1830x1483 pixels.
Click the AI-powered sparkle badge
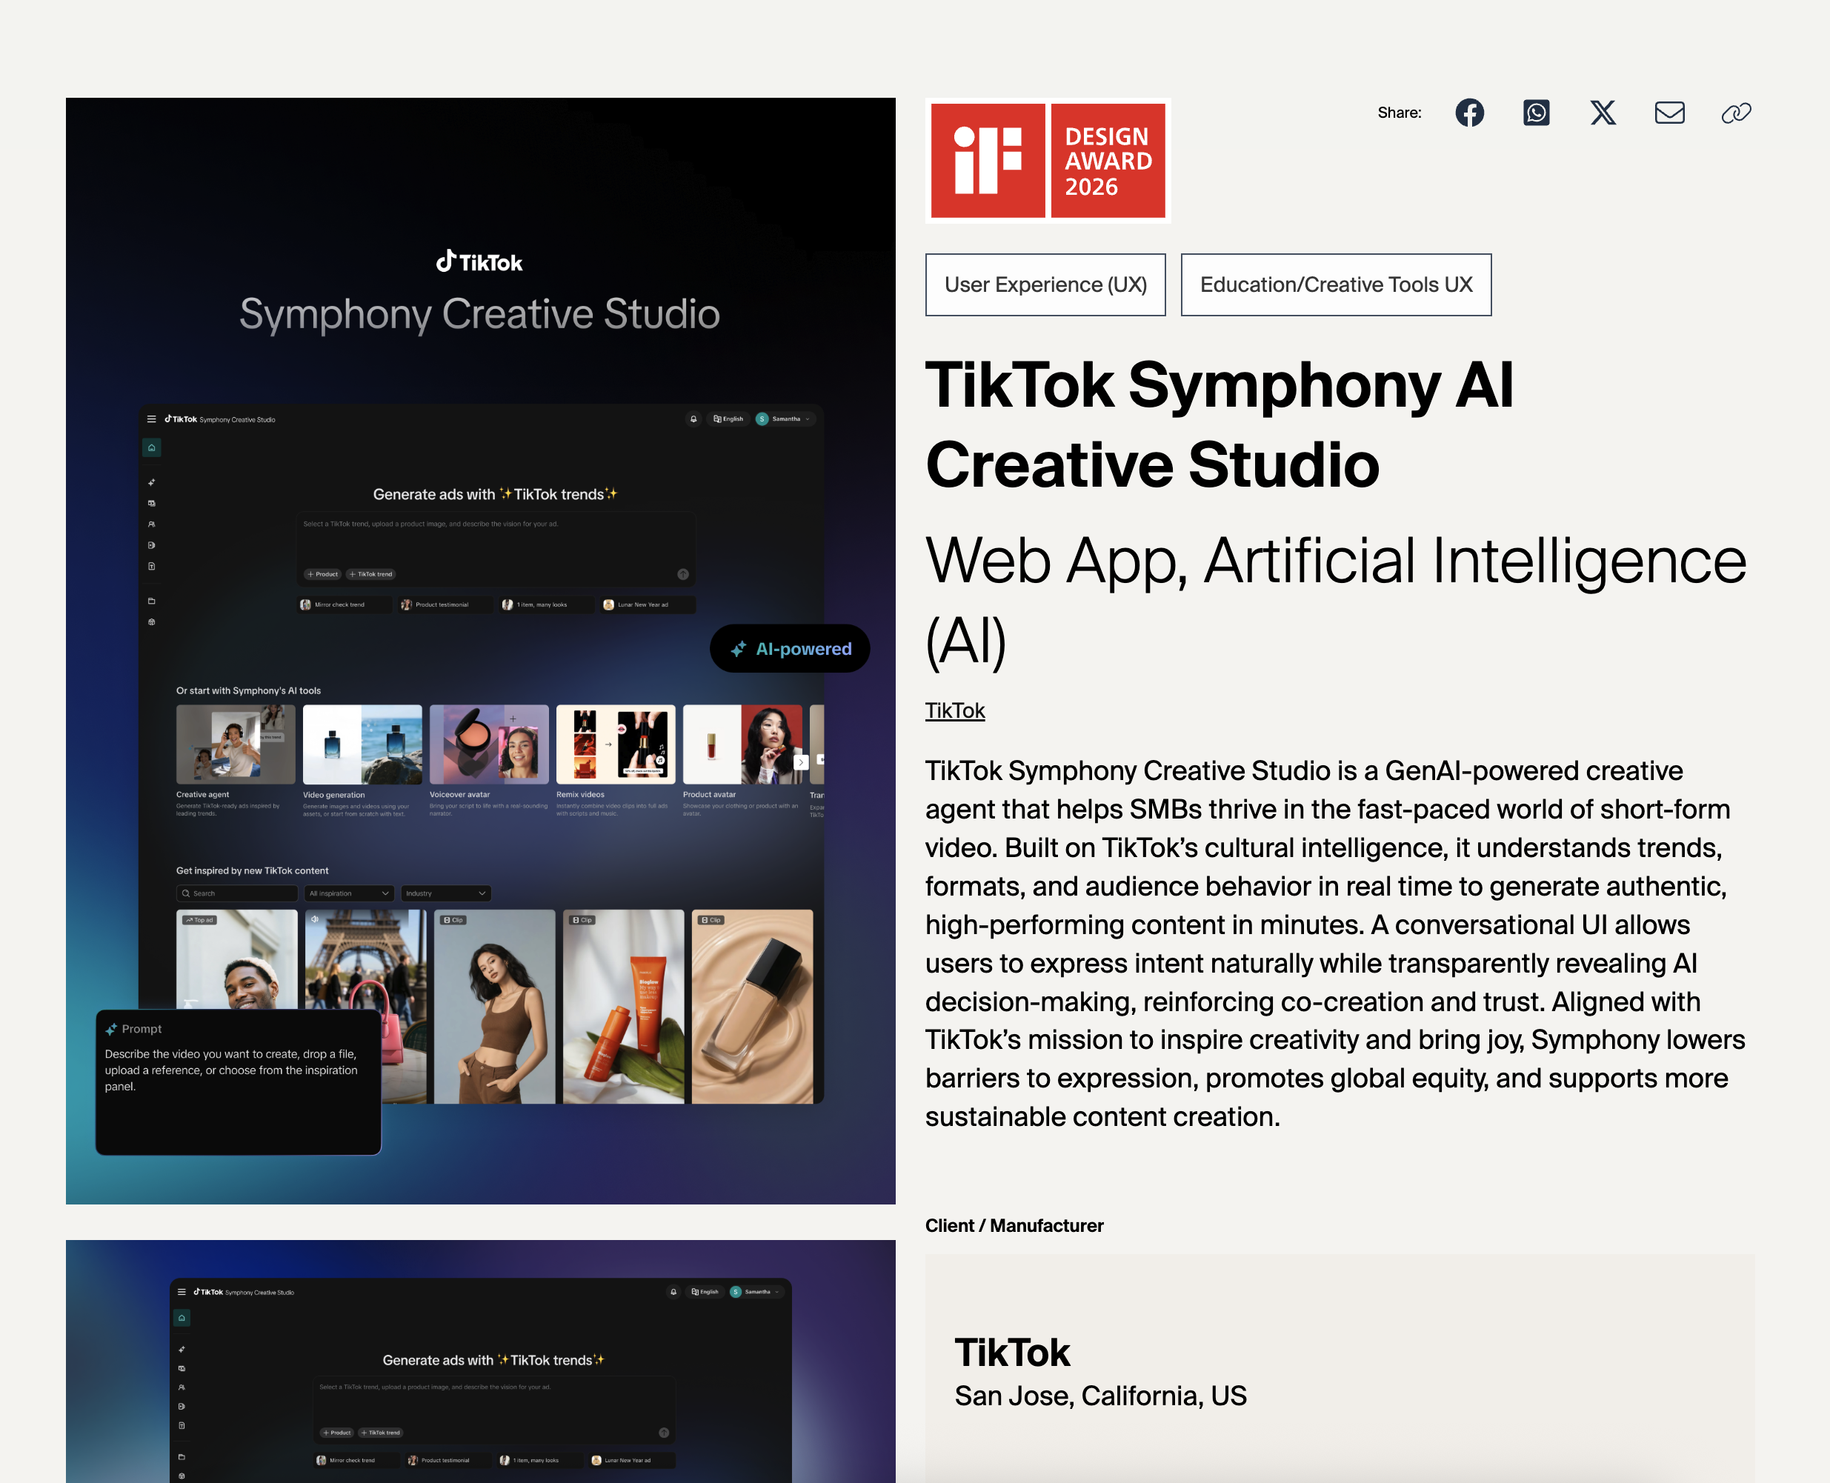click(x=789, y=648)
